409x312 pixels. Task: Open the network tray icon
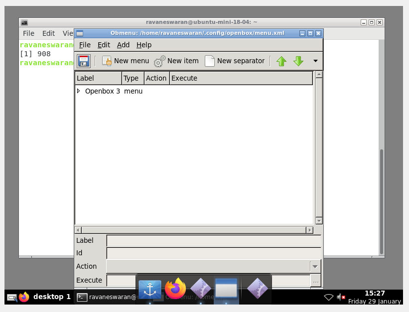tap(329, 297)
